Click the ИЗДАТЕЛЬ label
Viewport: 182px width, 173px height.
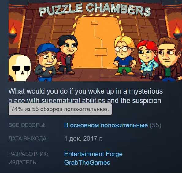pos(23,163)
